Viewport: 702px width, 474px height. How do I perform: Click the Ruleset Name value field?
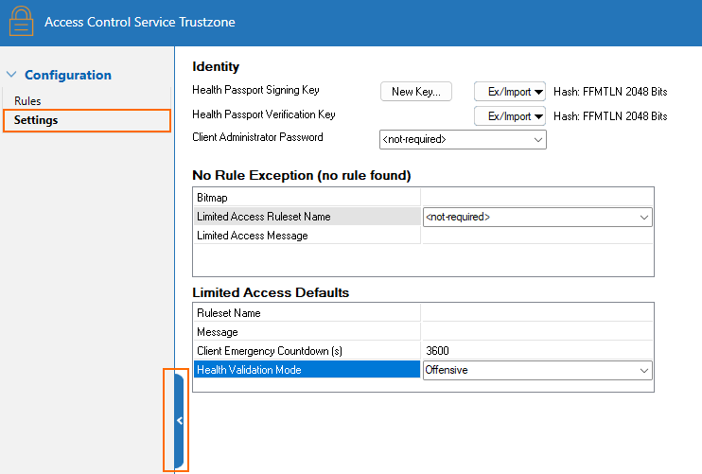pos(537,313)
